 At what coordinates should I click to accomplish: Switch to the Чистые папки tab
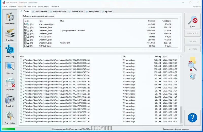(x=58, y=12)
